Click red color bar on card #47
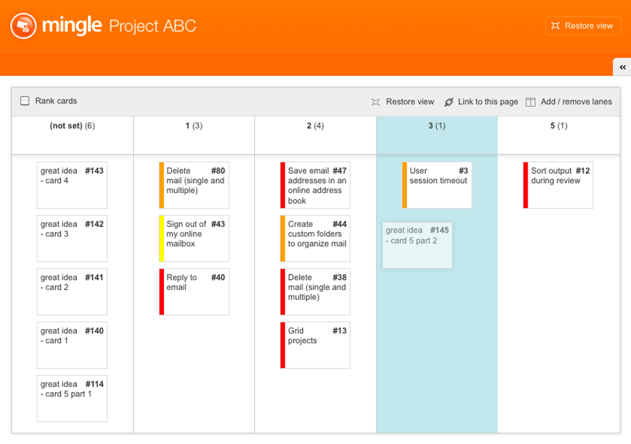This screenshot has height=444, width=631. coord(283,185)
